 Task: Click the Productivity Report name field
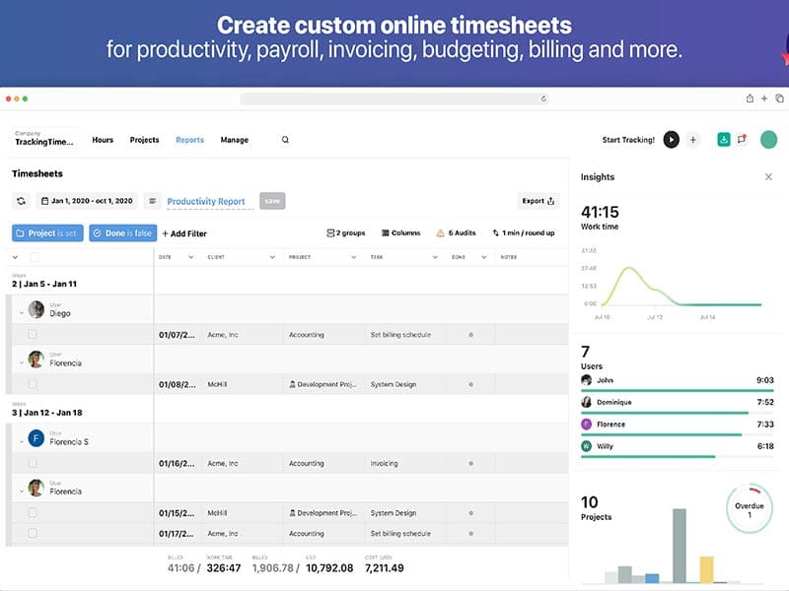click(x=206, y=202)
